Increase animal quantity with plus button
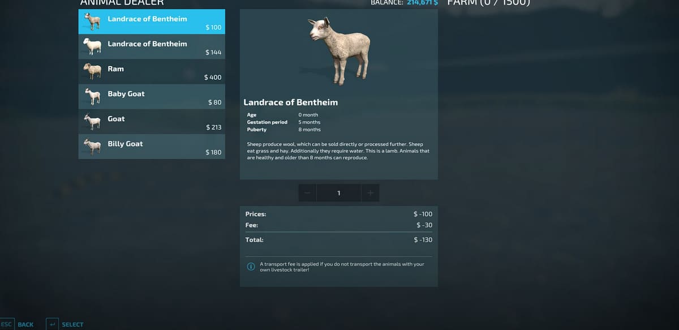 pyautogui.click(x=370, y=193)
